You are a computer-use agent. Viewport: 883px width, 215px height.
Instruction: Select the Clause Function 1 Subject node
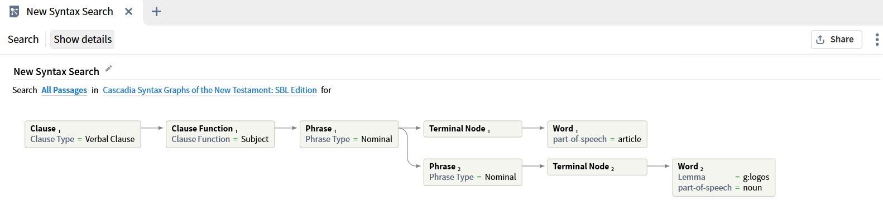[220, 134]
